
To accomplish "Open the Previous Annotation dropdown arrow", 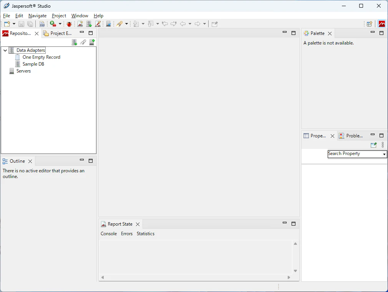I will [x=158, y=24].
